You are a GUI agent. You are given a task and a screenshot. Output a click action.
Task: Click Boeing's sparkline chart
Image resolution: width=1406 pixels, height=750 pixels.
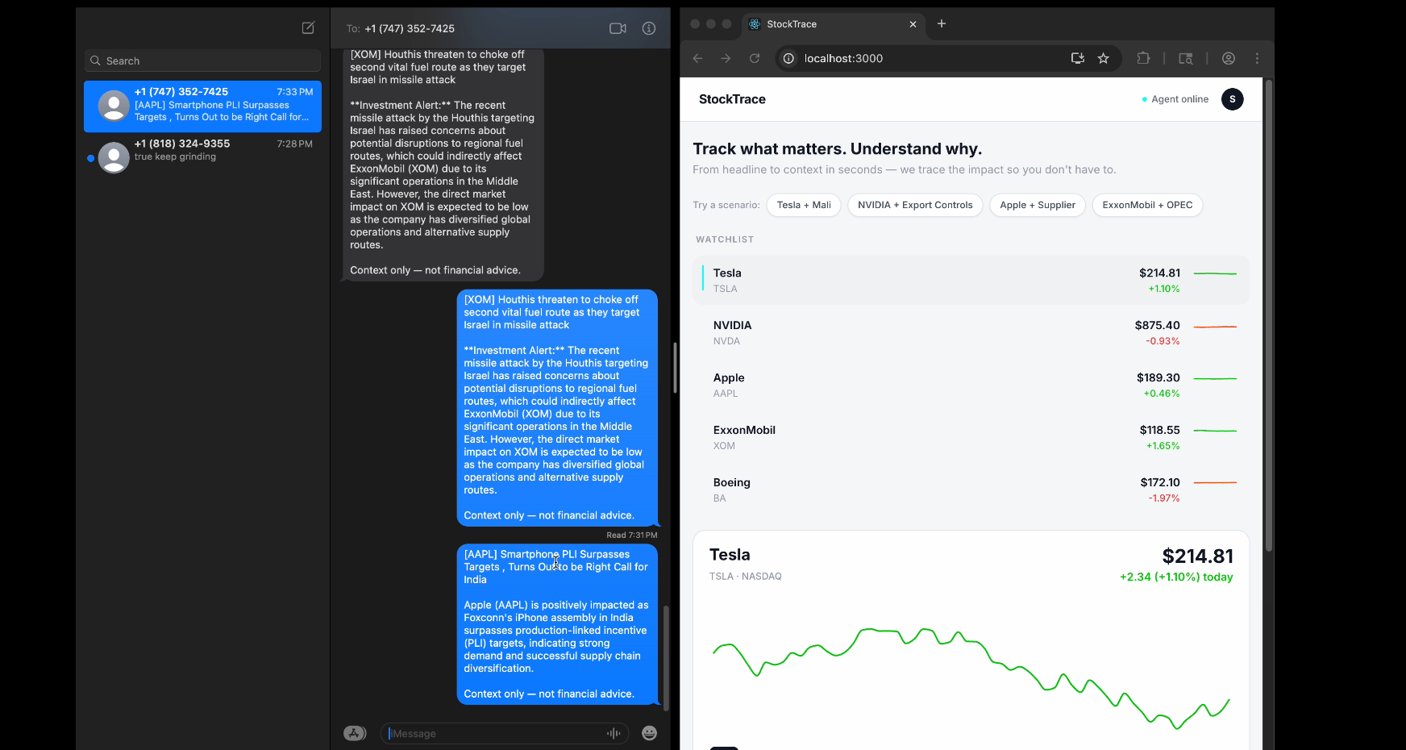point(1215,482)
